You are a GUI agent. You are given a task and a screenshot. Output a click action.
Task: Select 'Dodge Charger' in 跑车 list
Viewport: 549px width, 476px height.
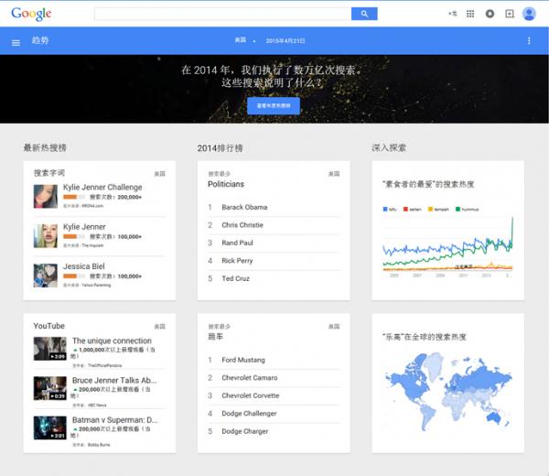[x=244, y=431]
